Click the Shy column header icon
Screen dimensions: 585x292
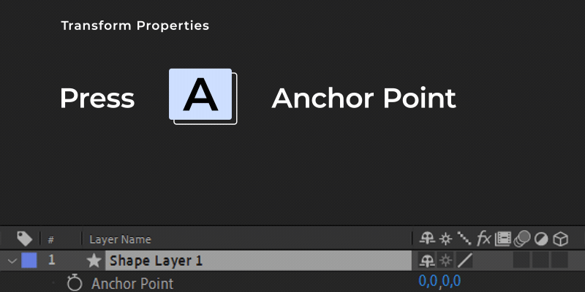427,239
